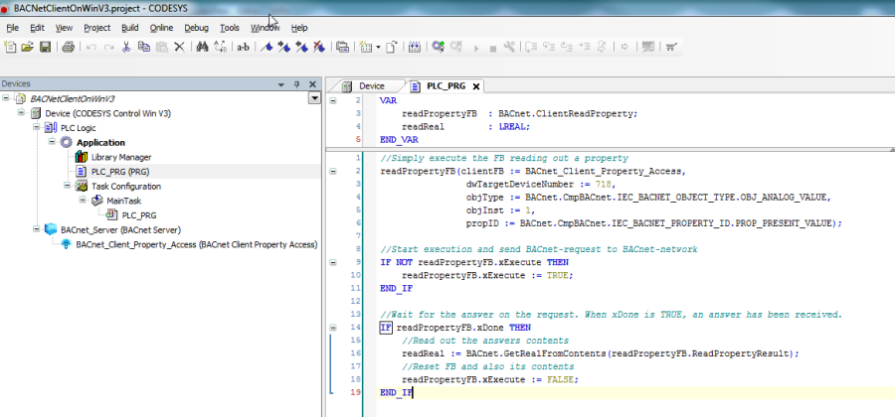Open Library Manager in the device tree
This screenshot has width=895, height=417.
click(x=120, y=157)
